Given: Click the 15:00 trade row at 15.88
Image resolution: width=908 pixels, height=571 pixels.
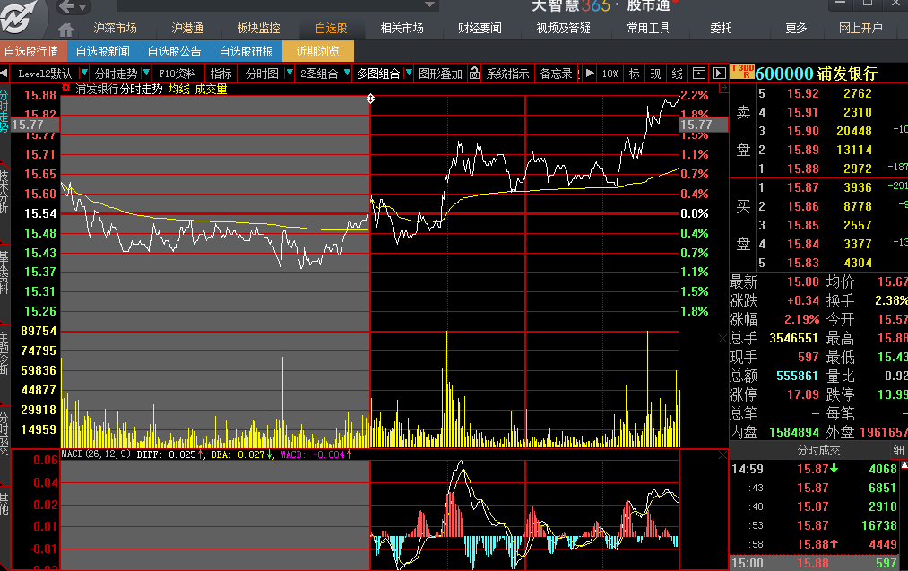Looking at the screenshot, I should tap(818, 563).
